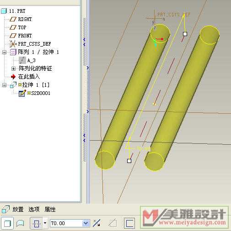Open the depth option dropdown arrow
Viewport: 231px width, 231px height.
coord(45,223)
